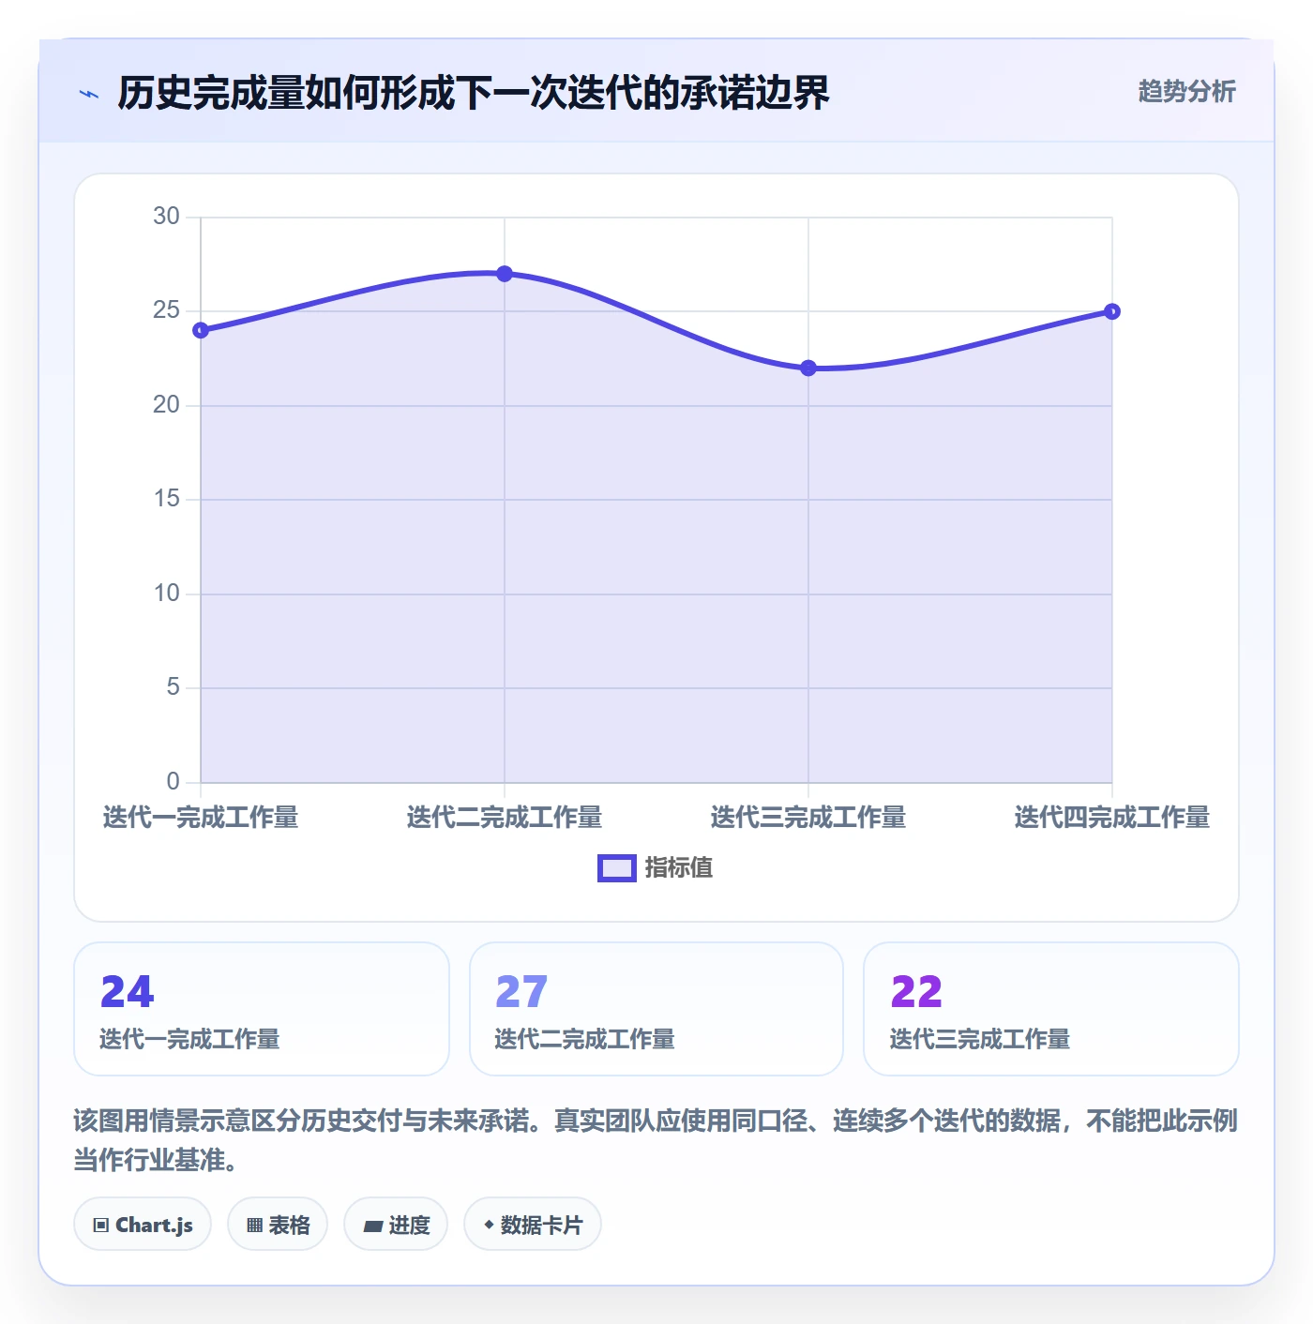Screen dimensions: 1313x1324
Task: Click the y-axis label 25
Action: (166, 310)
